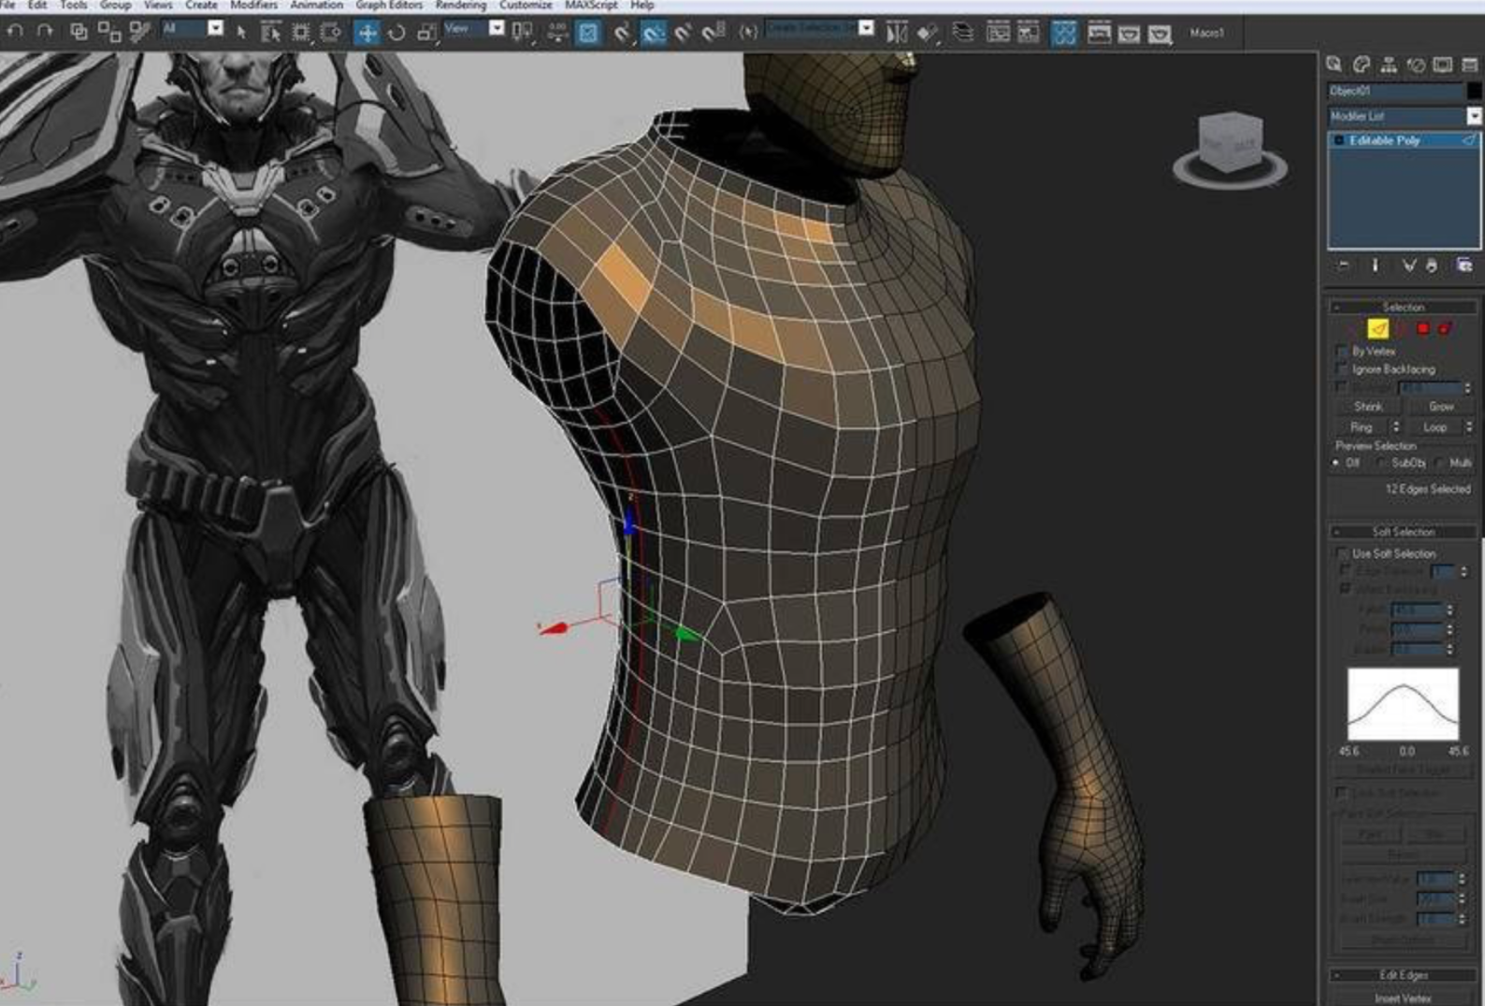Switch to the Motion command panel tab

pyautogui.click(x=1416, y=64)
